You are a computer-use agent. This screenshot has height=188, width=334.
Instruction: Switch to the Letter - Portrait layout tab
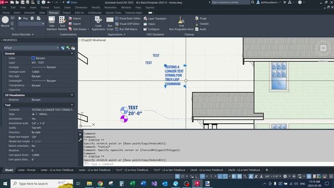tap(27, 170)
